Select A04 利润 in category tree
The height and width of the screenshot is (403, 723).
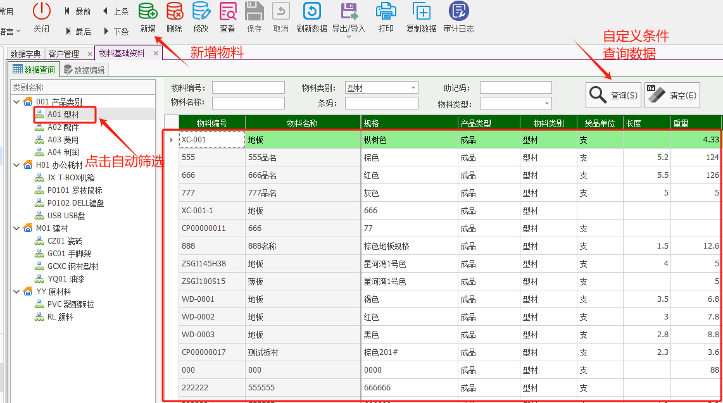63,152
